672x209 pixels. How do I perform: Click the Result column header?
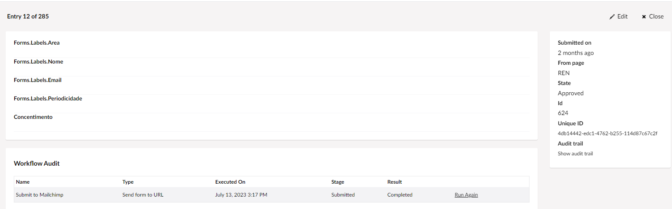pyautogui.click(x=394, y=182)
